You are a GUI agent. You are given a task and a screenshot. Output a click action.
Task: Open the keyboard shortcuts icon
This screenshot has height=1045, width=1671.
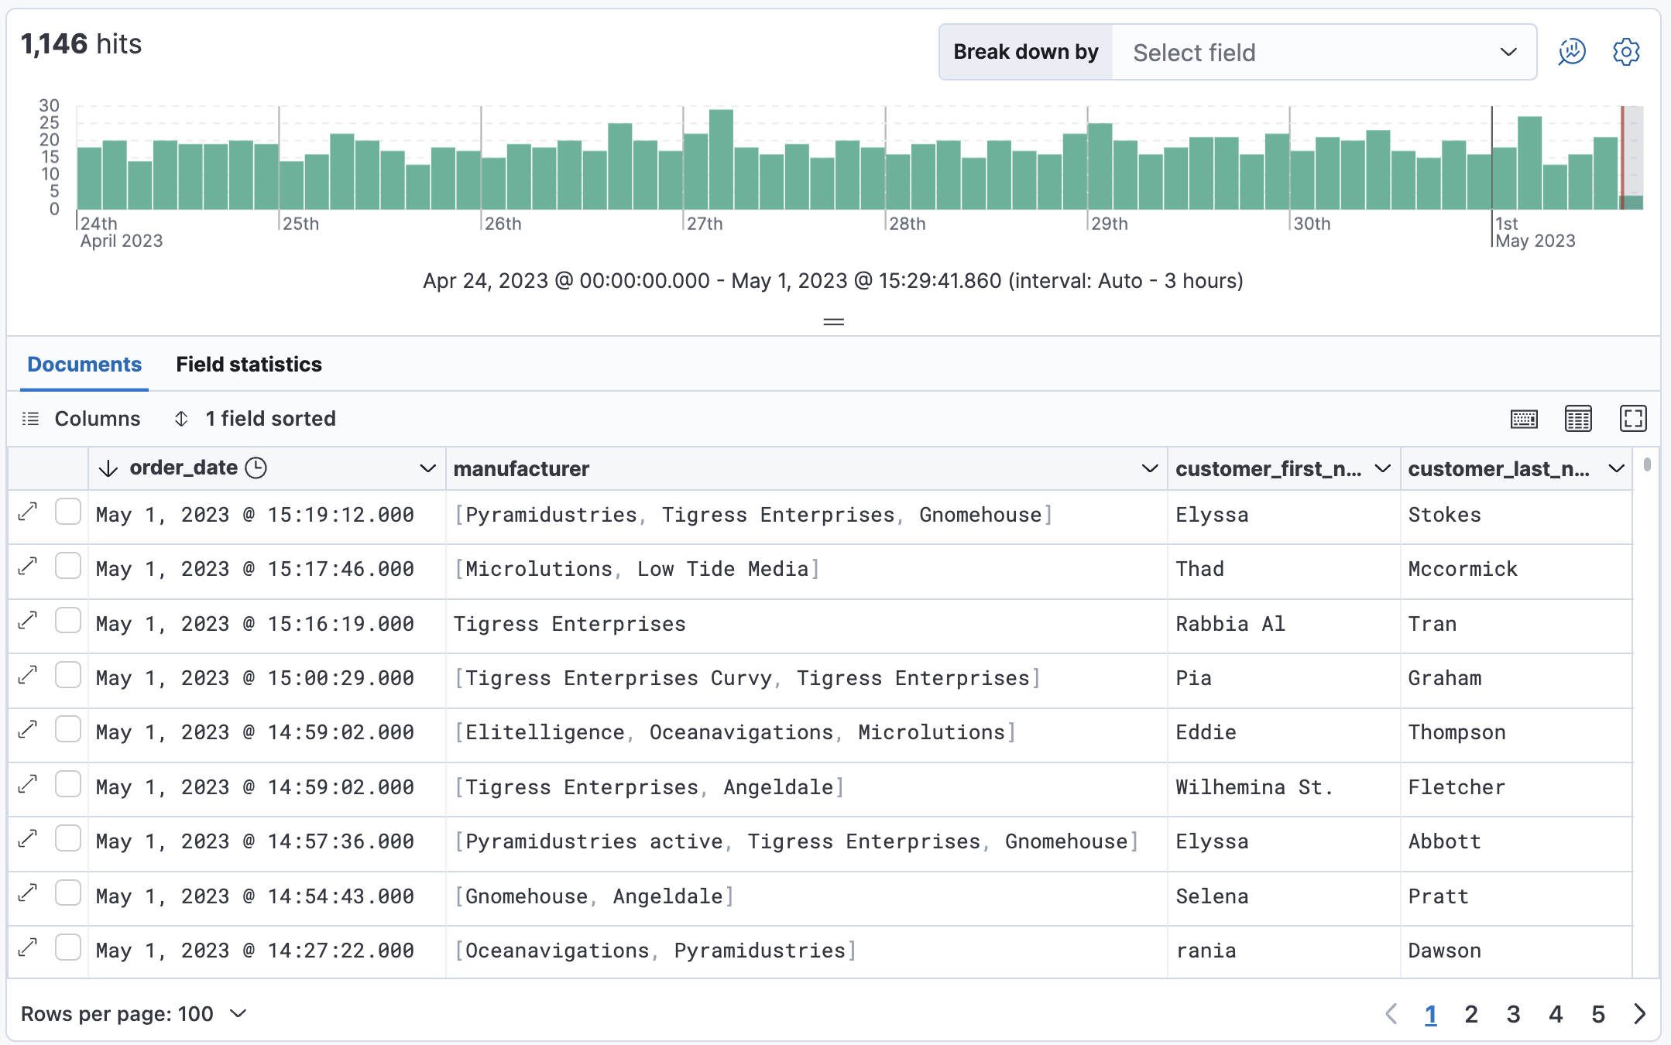pos(1523,419)
